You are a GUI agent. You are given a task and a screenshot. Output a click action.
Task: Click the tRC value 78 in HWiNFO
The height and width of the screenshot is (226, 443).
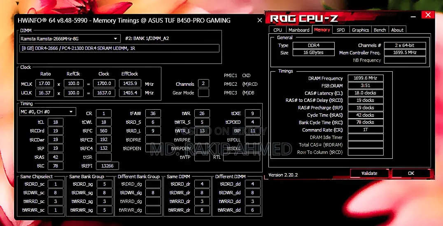pyautogui.click(x=55, y=166)
